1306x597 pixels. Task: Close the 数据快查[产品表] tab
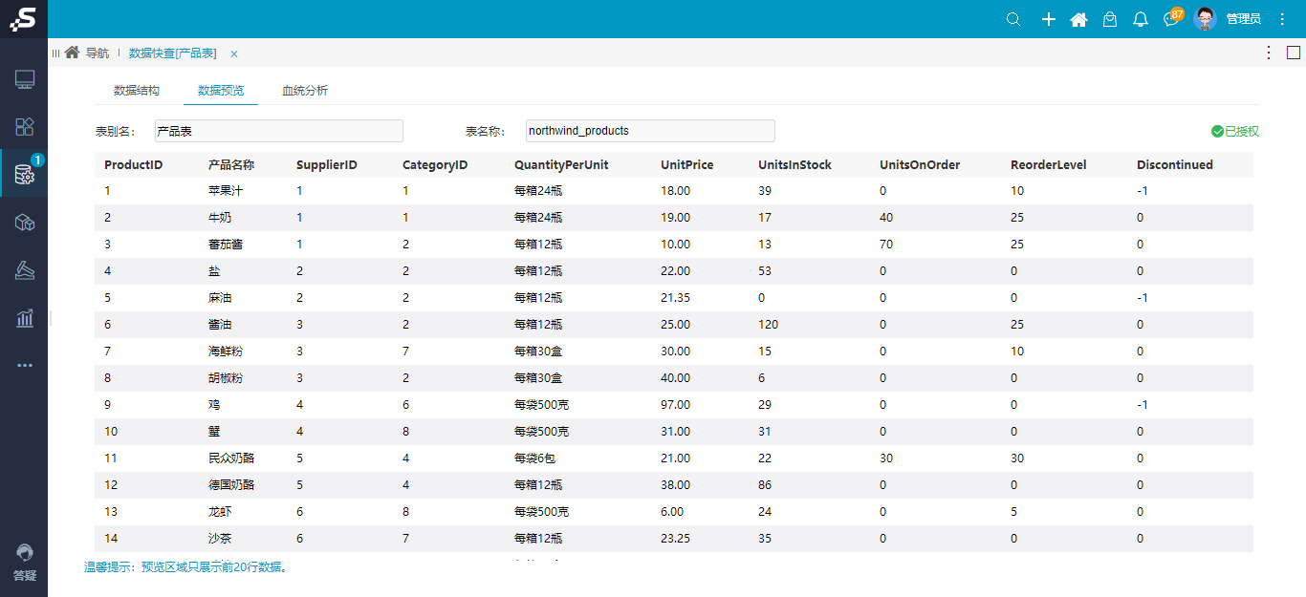234,53
